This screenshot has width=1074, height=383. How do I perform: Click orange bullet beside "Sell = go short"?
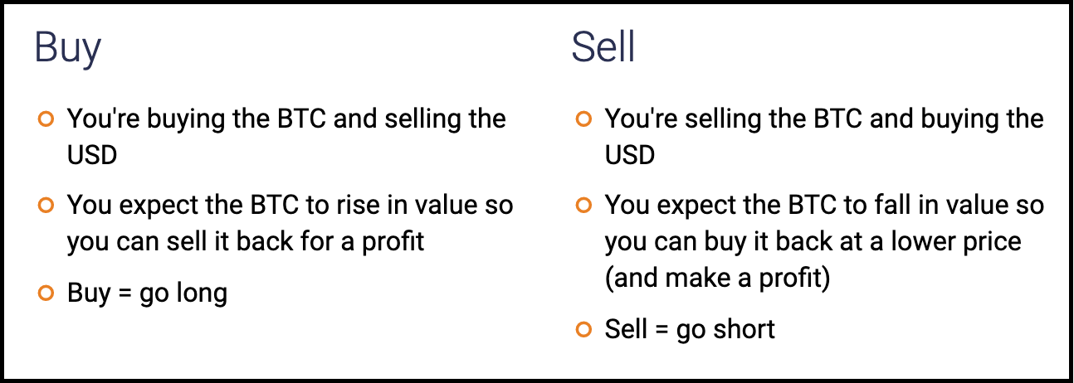click(x=583, y=329)
